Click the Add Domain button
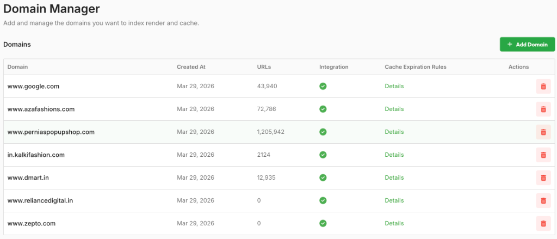 (527, 45)
